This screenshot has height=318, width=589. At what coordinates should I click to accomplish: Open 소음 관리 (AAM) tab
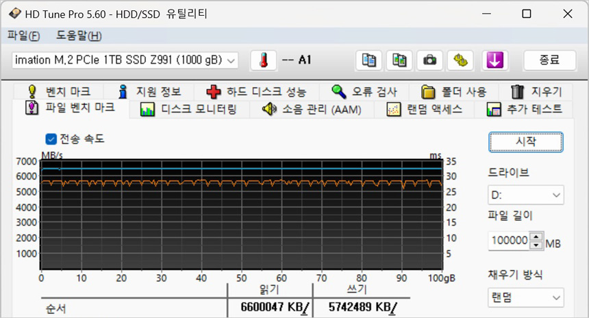(x=312, y=110)
